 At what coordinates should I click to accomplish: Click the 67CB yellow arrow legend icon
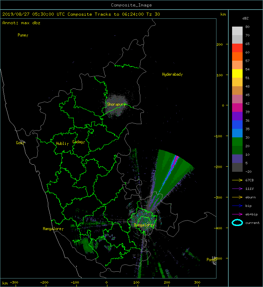pos(237,180)
